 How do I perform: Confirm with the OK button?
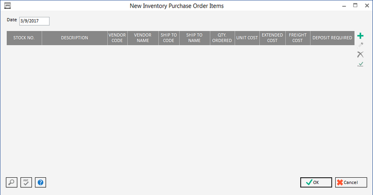coord(316,183)
